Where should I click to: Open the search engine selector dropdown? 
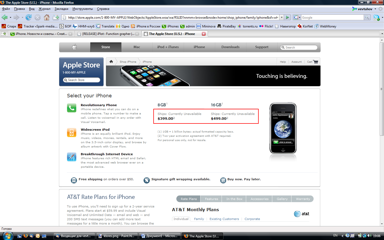297,17
